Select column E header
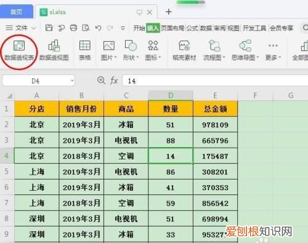The width and height of the screenshot is (308, 243). click(216, 95)
